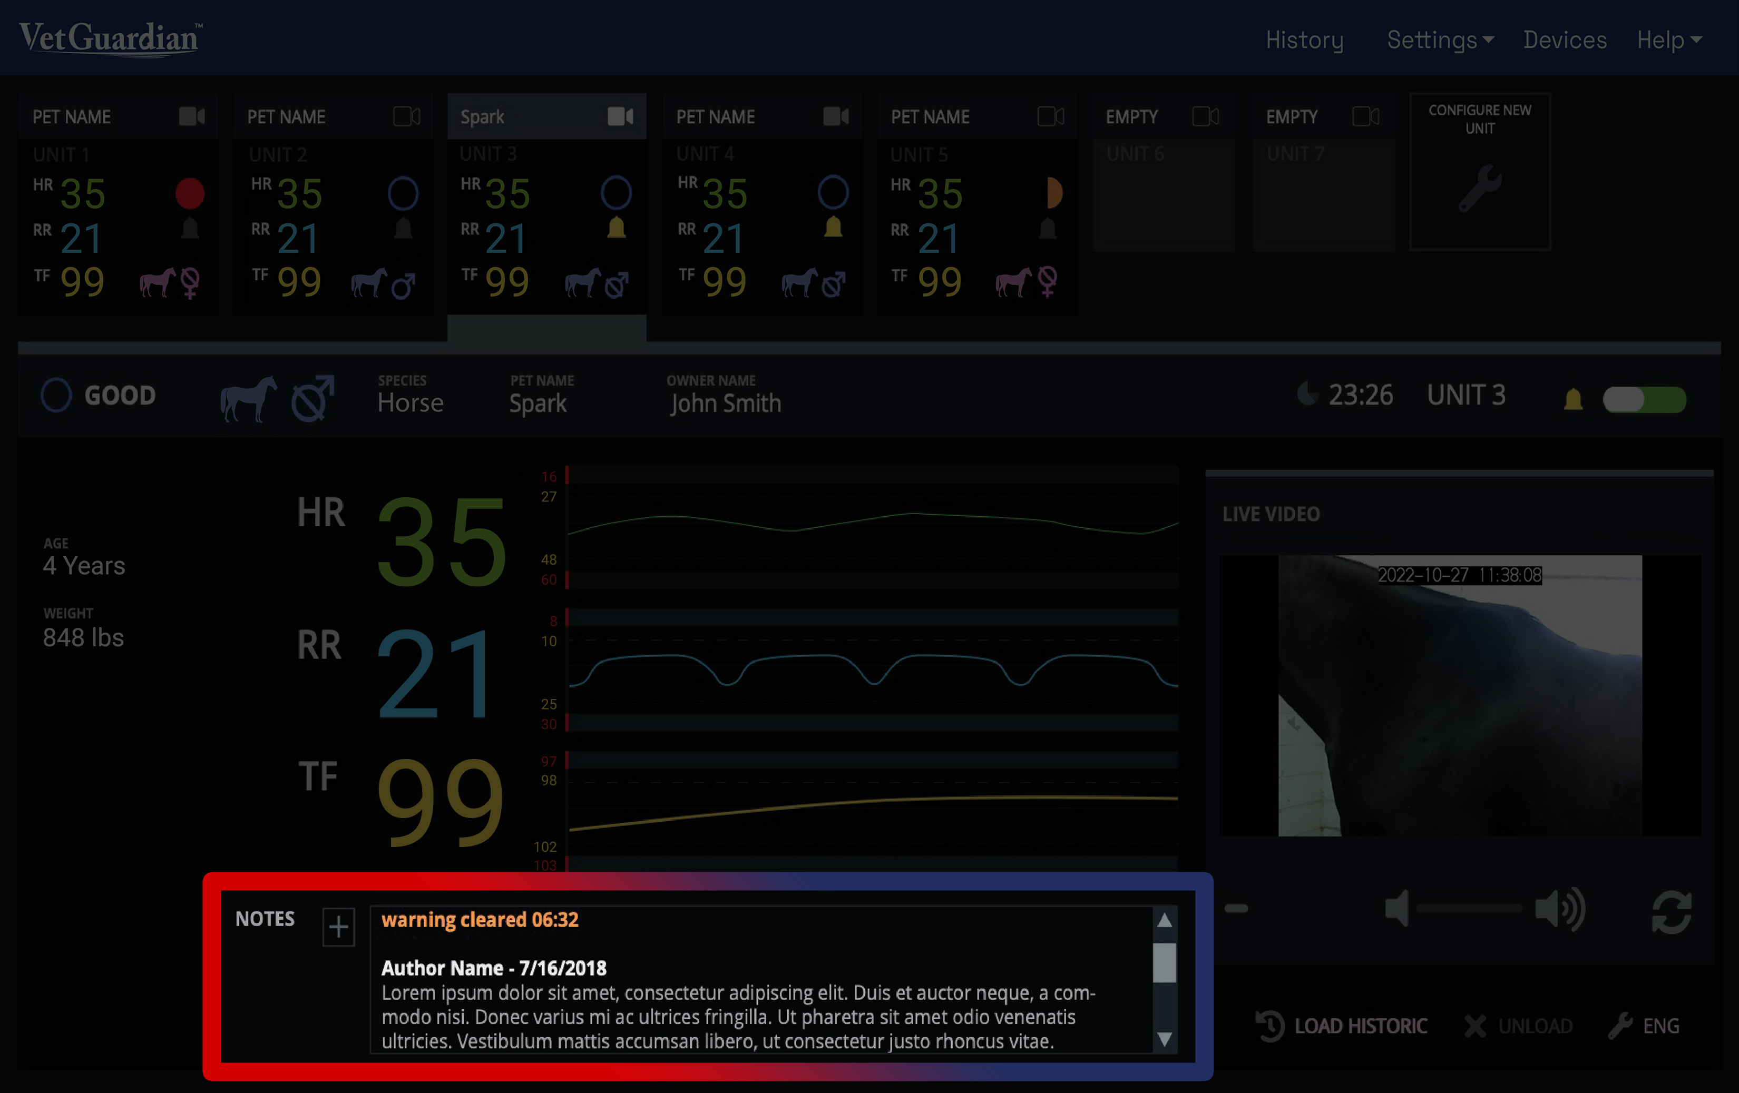Viewport: 1739px width, 1093px height.
Task: Click the red status circle on Unit 1
Action: coord(190,193)
